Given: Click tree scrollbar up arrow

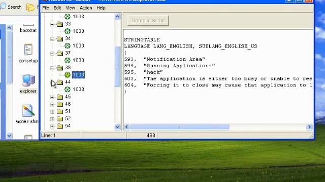Looking at the screenshot, I should [117, 17].
